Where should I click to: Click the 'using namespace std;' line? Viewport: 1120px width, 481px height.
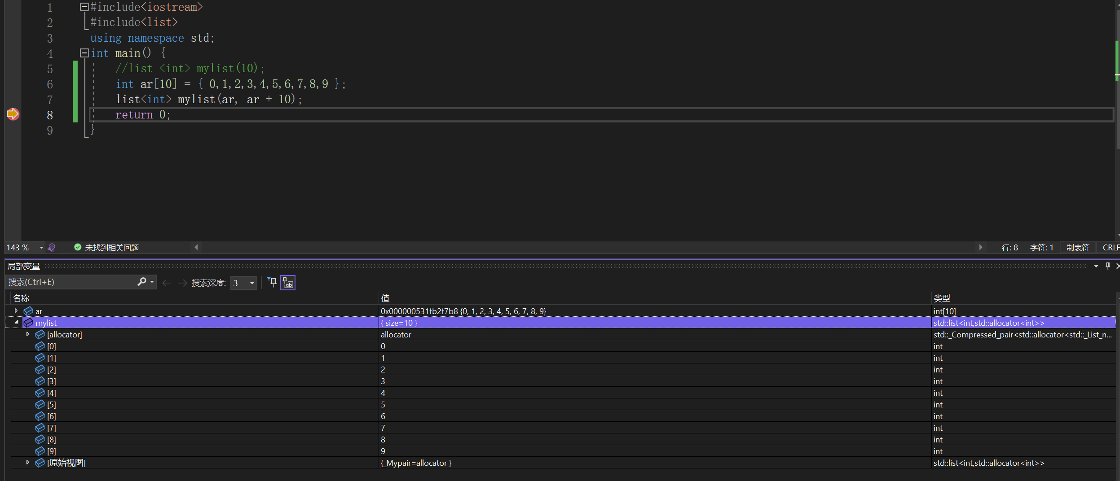(x=152, y=38)
